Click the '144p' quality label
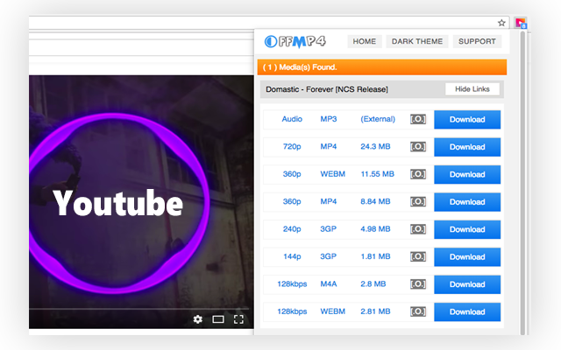The width and height of the screenshot is (561, 350). tap(292, 256)
